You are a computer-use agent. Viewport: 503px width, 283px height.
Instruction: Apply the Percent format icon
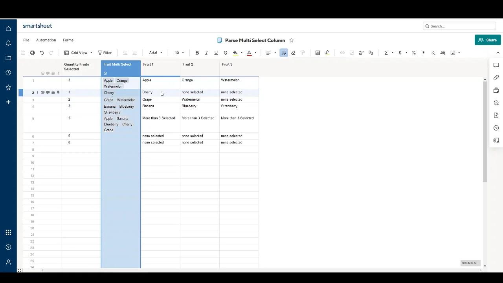pyautogui.click(x=413, y=52)
